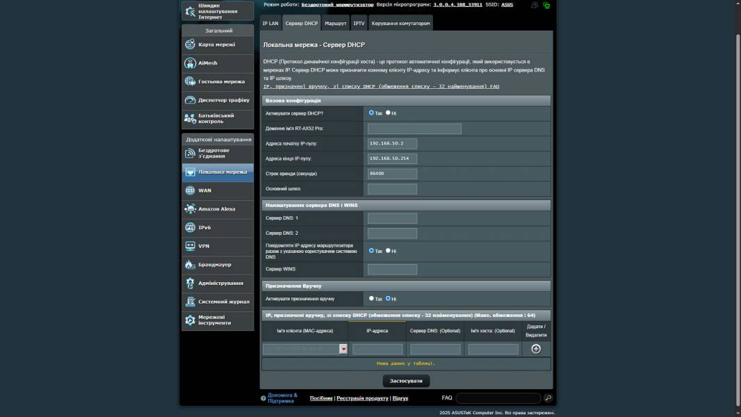Click the Сервер DNS: 1 input field

pyautogui.click(x=392, y=218)
